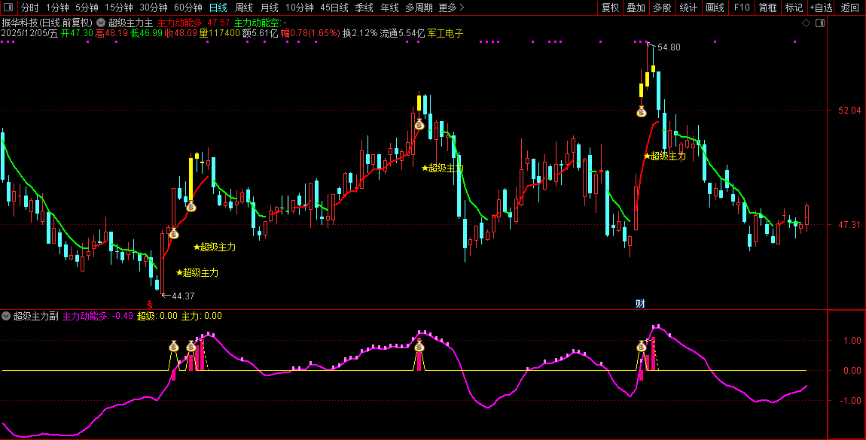Click the left panel toggle icon
866x440 pixels.
(x=8, y=8)
